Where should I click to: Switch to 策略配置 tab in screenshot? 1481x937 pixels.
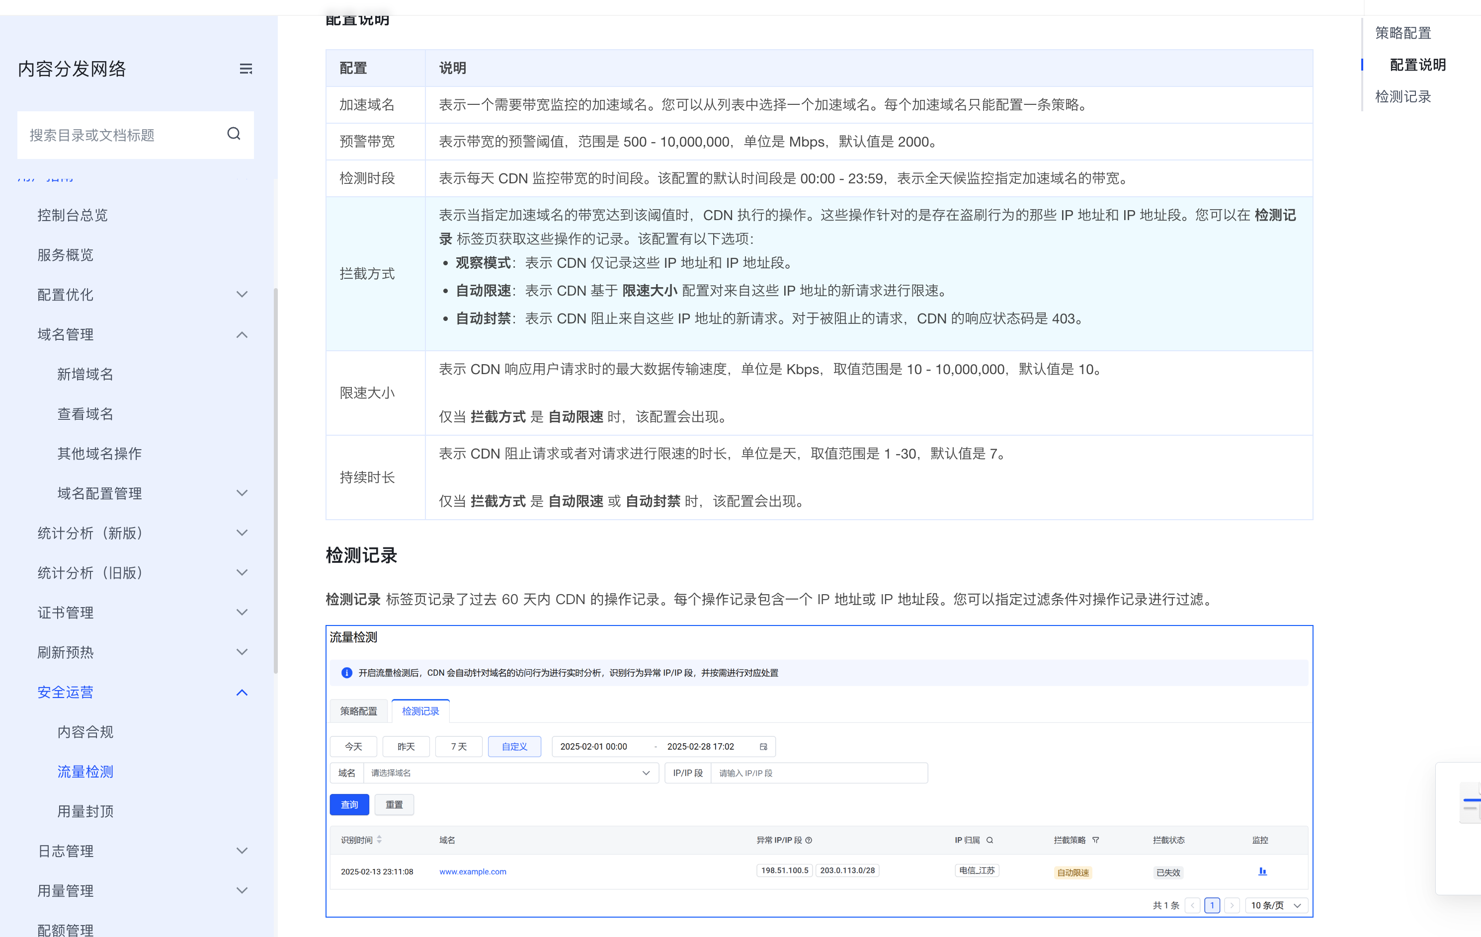358,711
